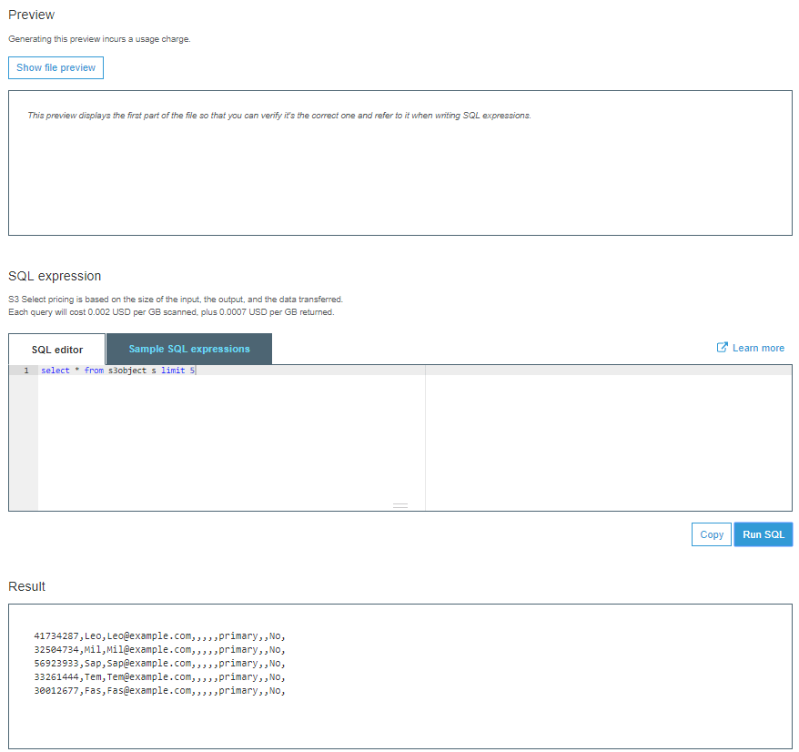
Task: Click the Show file preview button
Action: [56, 67]
